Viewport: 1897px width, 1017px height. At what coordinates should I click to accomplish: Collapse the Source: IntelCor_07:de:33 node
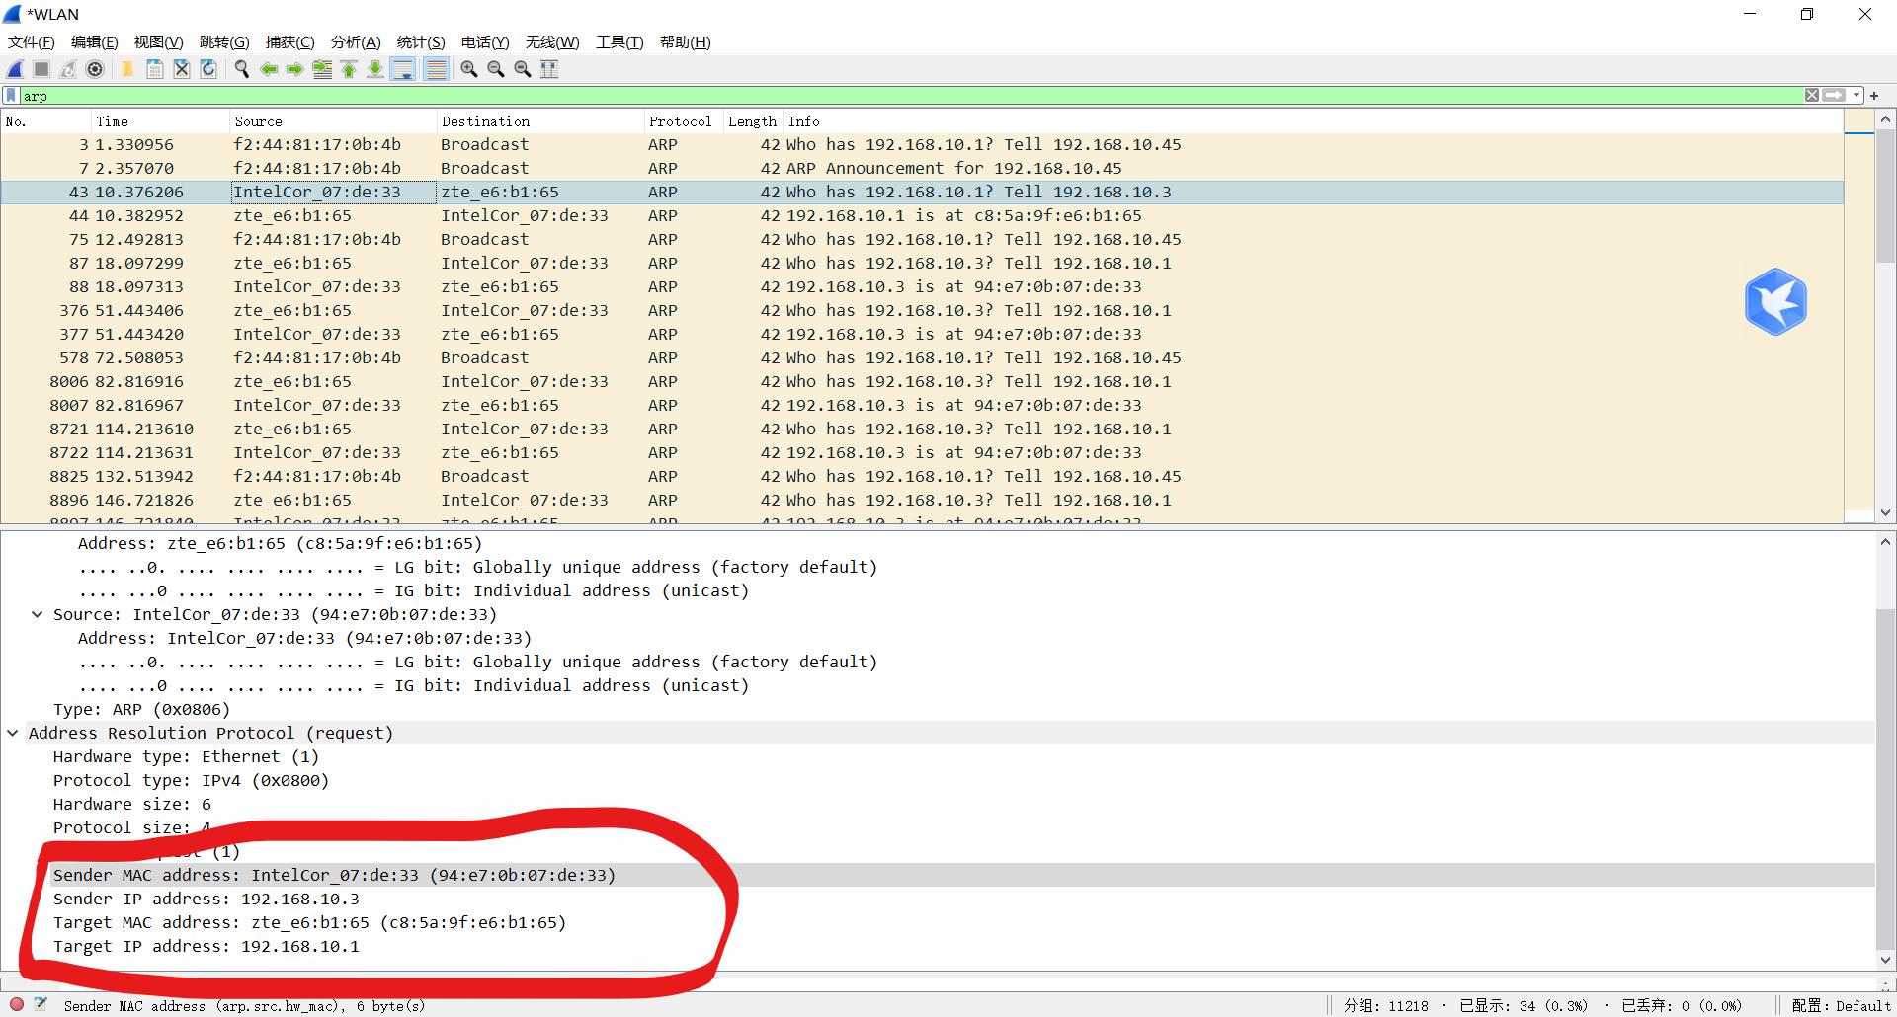tap(38, 614)
